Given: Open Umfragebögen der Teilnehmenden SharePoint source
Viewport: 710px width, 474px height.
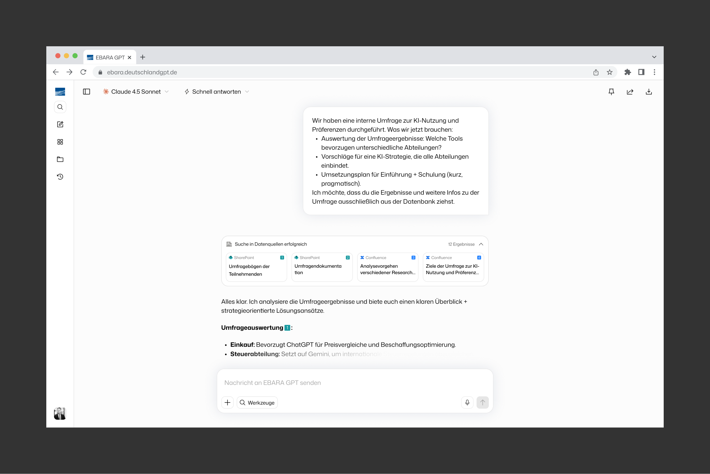Looking at the screenshot, I should 256,267.
